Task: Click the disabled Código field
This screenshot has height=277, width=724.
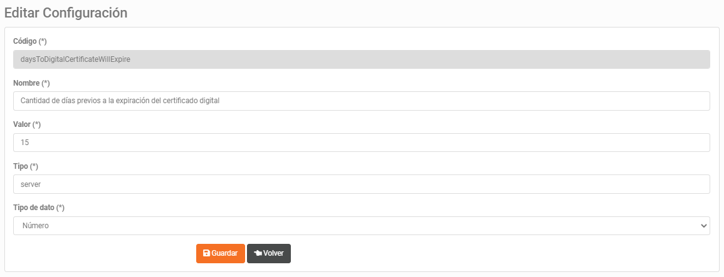Action: [x=362, y=59]
